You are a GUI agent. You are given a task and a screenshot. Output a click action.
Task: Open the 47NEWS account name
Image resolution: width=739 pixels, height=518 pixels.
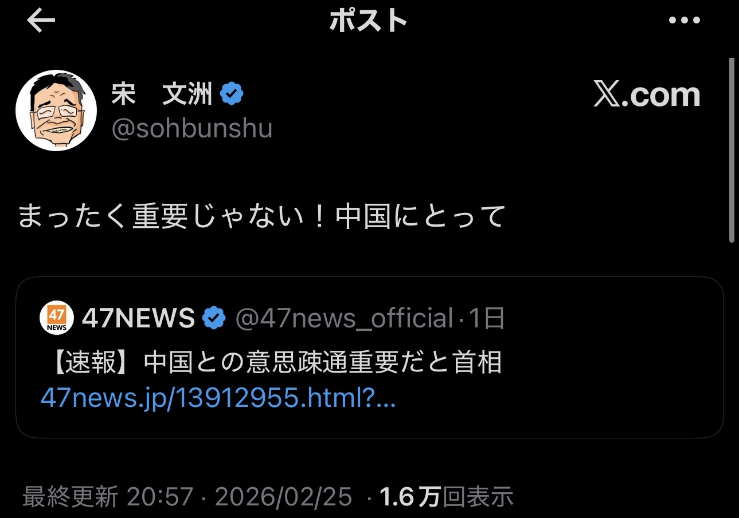[x=138, y=318]
